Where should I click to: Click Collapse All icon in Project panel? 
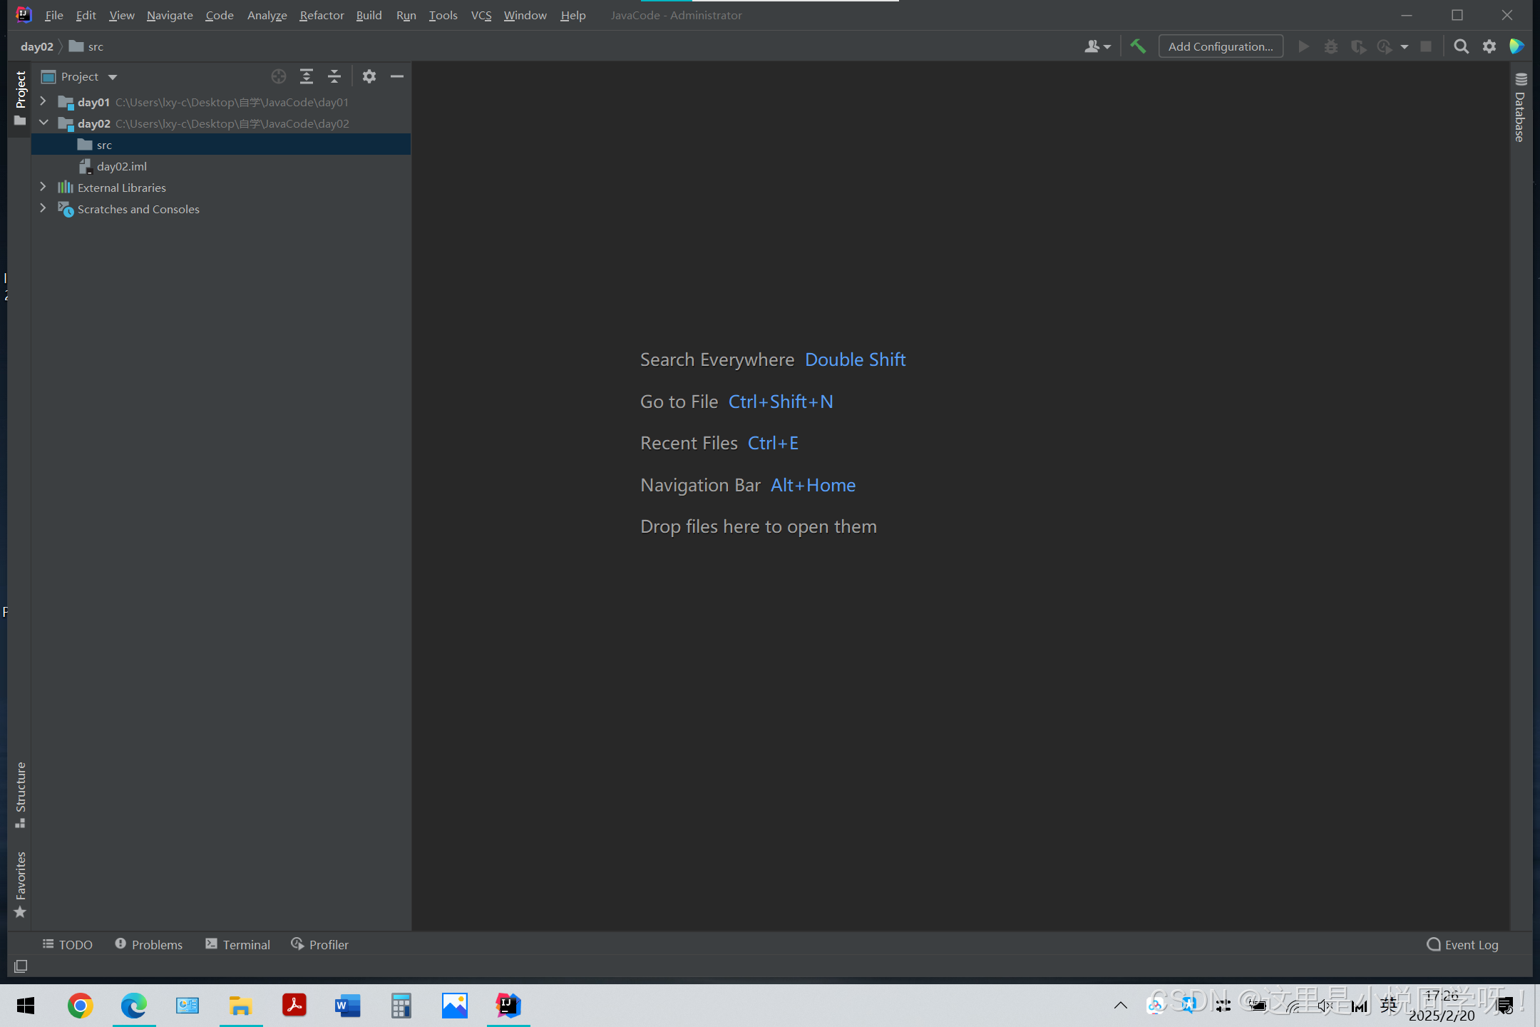pyautogui.click(x=334, y=76)
